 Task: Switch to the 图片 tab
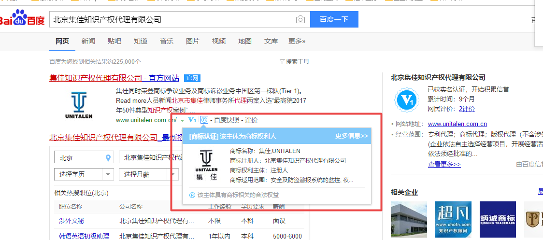click(x=193, y=41)
